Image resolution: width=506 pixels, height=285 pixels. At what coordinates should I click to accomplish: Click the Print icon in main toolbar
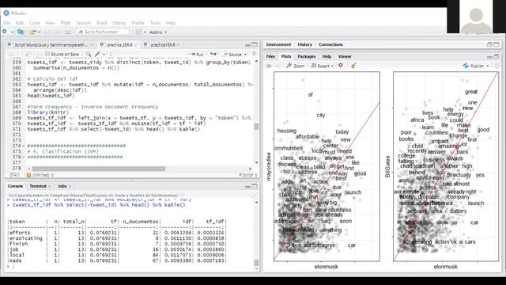(68, 32)
